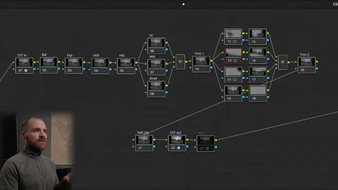338x190 pixels.
Task: Click the "Mid" node label
Action: point(152,56)
